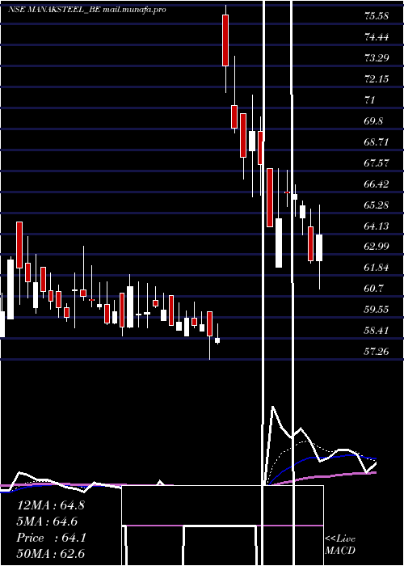This screenshot has height=566, width=404.
Task: Click the 5MA : 64.6 readout
Action: coord(48,522)
